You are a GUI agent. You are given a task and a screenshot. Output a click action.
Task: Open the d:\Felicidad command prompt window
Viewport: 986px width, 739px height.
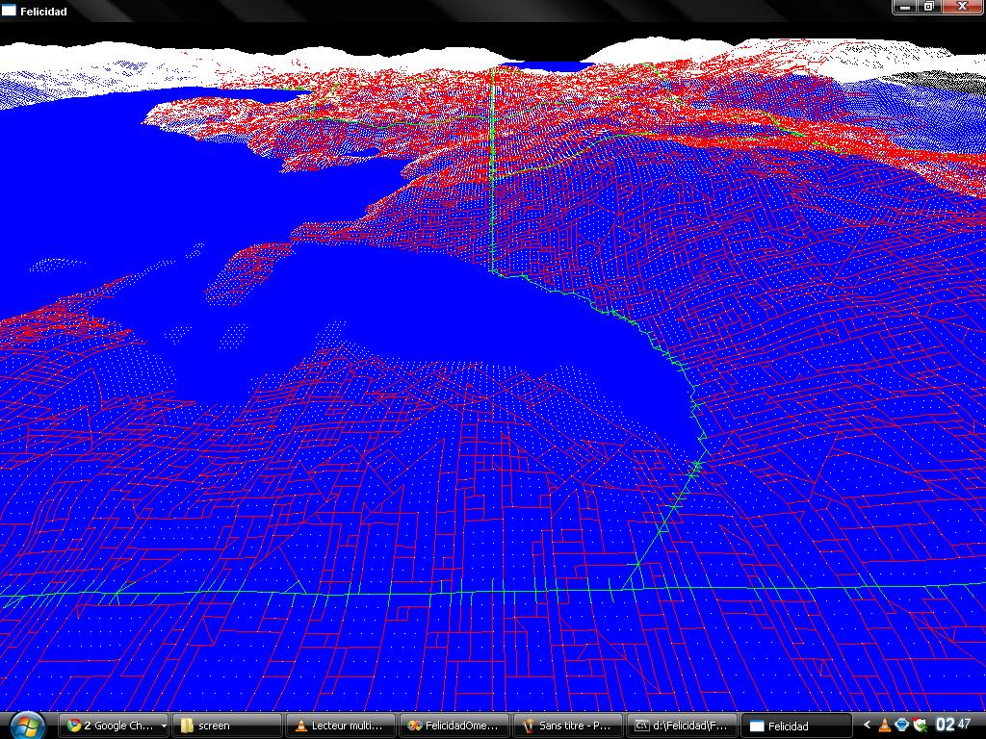tap(682, 726)
